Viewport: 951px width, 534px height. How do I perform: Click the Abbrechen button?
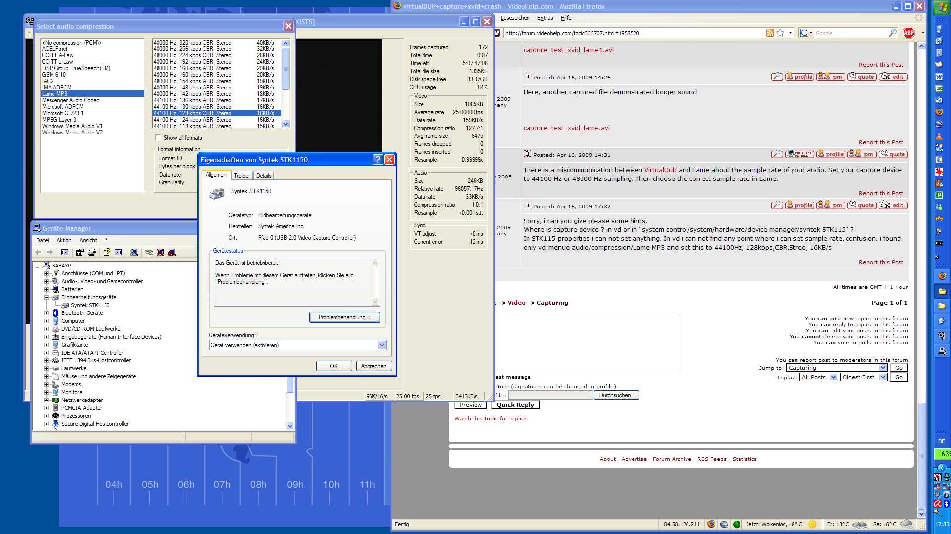374,366
